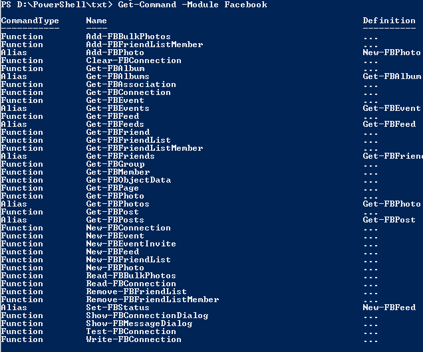Pick the Get-FBObjectData function name
Image resolution: width=423 pixels, height=352 pixels.
(x=128, y=180)
